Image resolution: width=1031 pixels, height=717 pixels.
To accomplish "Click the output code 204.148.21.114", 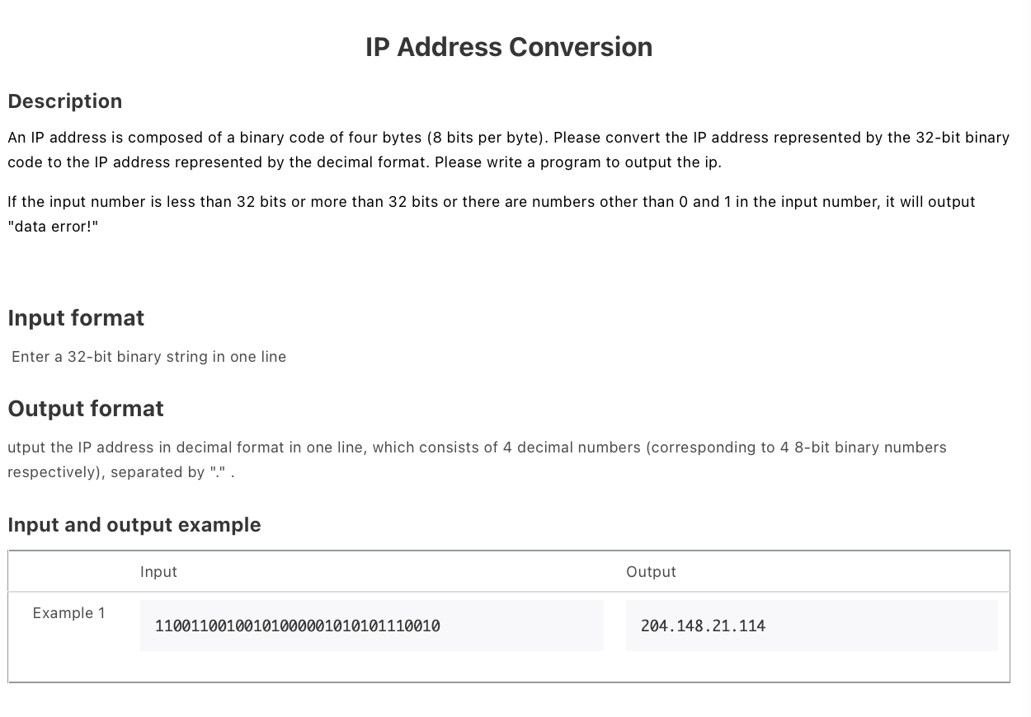I will coord(704,626).
